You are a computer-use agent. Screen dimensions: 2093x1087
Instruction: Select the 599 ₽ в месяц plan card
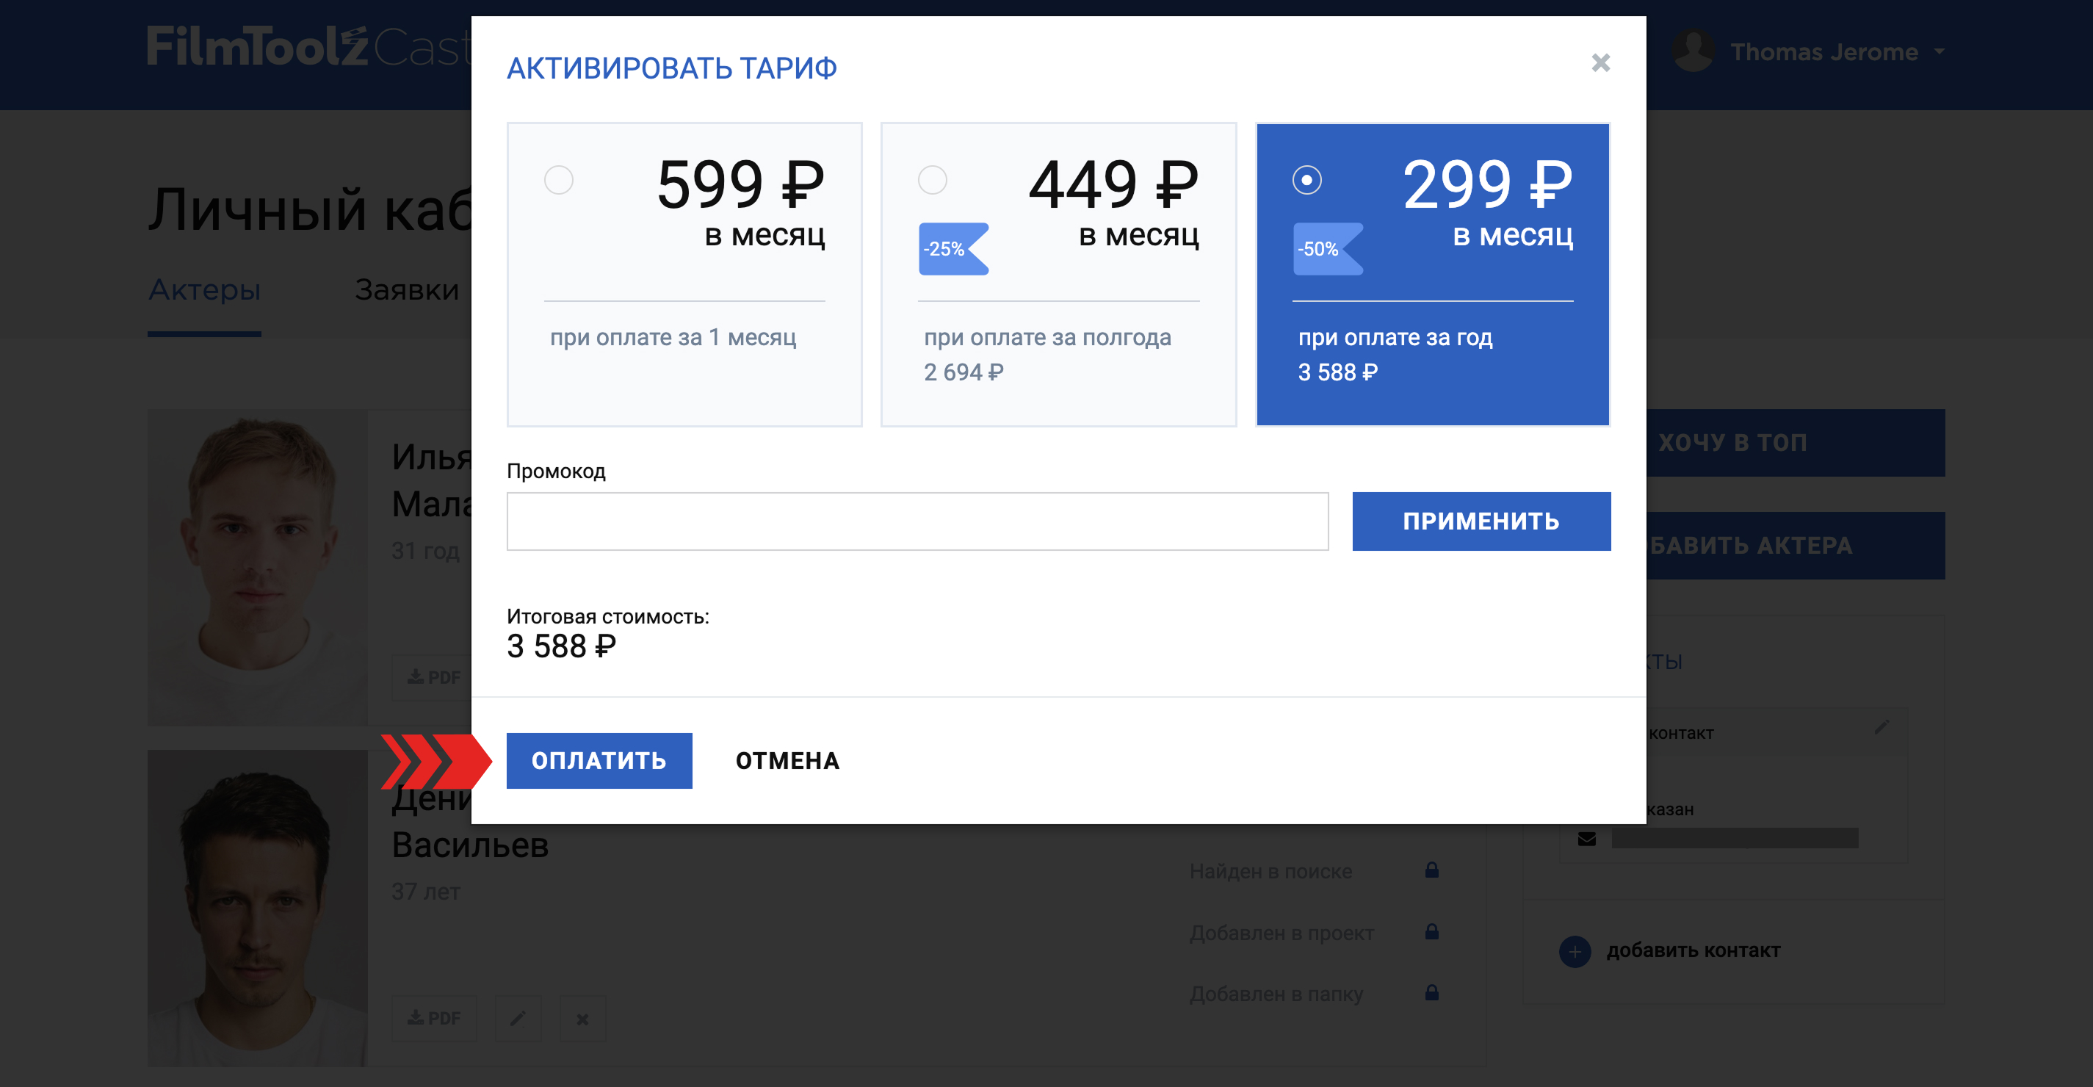point(684,275)
